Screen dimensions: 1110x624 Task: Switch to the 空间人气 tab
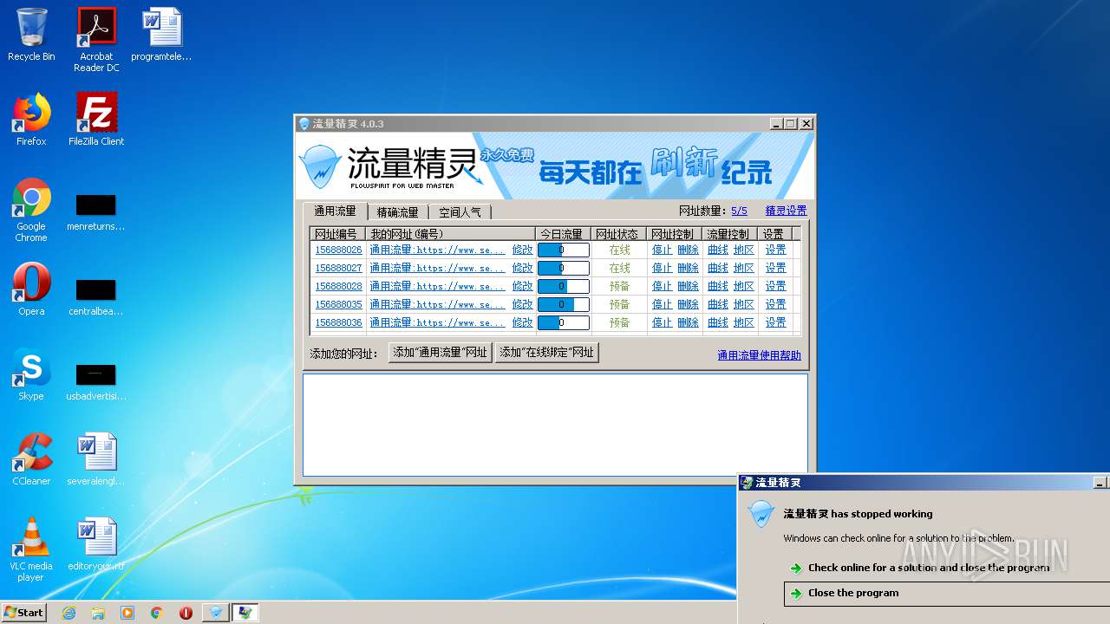point(460,212)
